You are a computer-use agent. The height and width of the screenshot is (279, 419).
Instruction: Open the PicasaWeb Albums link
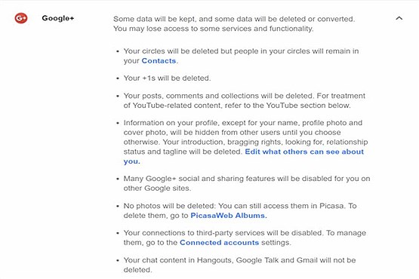[229, 216]
